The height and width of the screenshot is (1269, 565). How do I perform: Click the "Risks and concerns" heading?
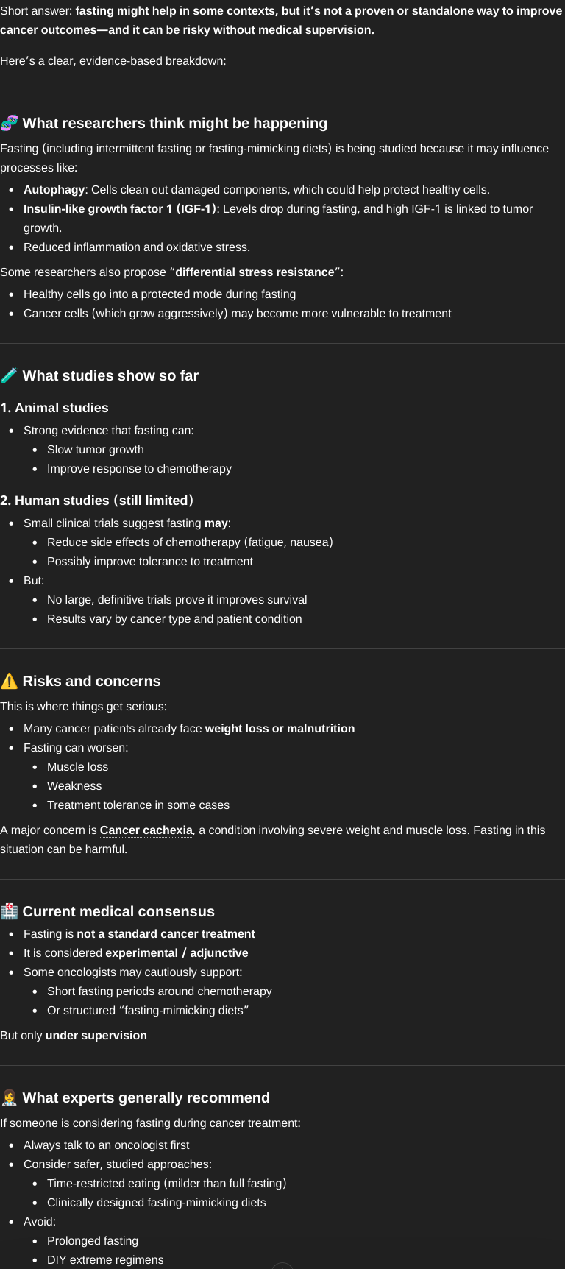(x=91, y=681)
